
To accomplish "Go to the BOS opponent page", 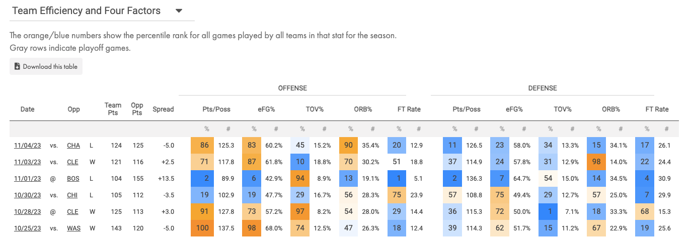I will coord(73,178).
